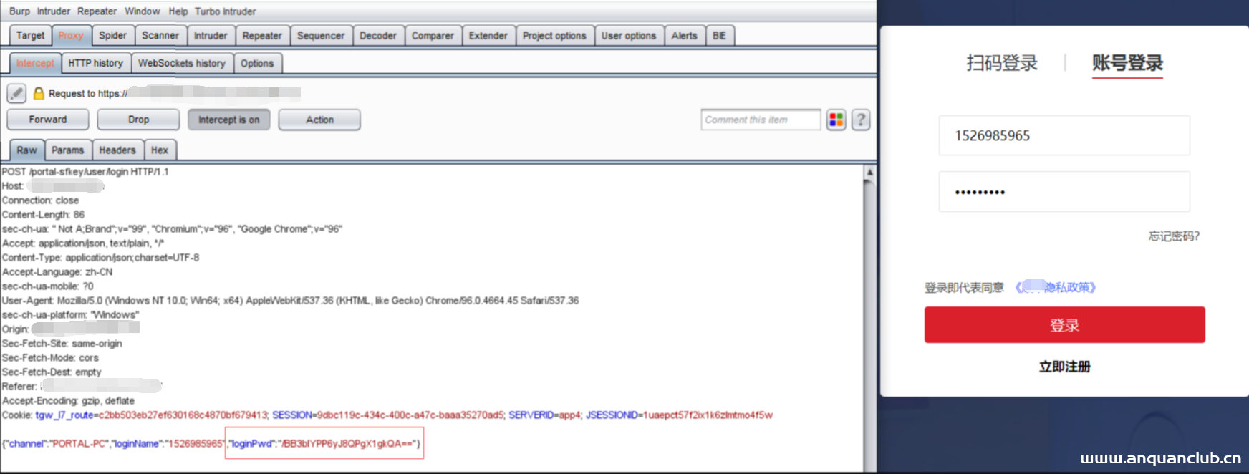Switch to 扫码登录 QR login tab
The width and height of the screenshot is (1249, 474).
click(1001, 63)
